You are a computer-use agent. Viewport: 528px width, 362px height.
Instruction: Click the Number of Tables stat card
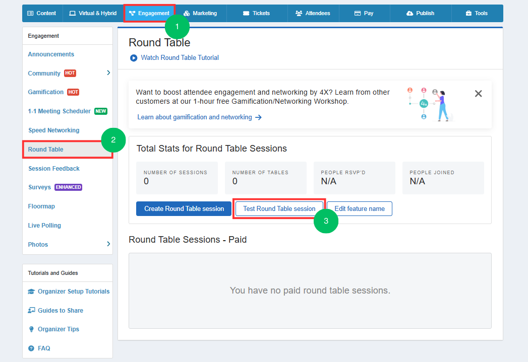[x=266, y=178]
